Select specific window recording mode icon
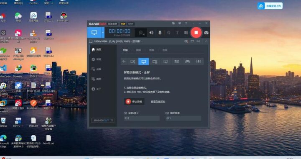Viewport: 301px width, 159px height. click(x=155, y=62)
